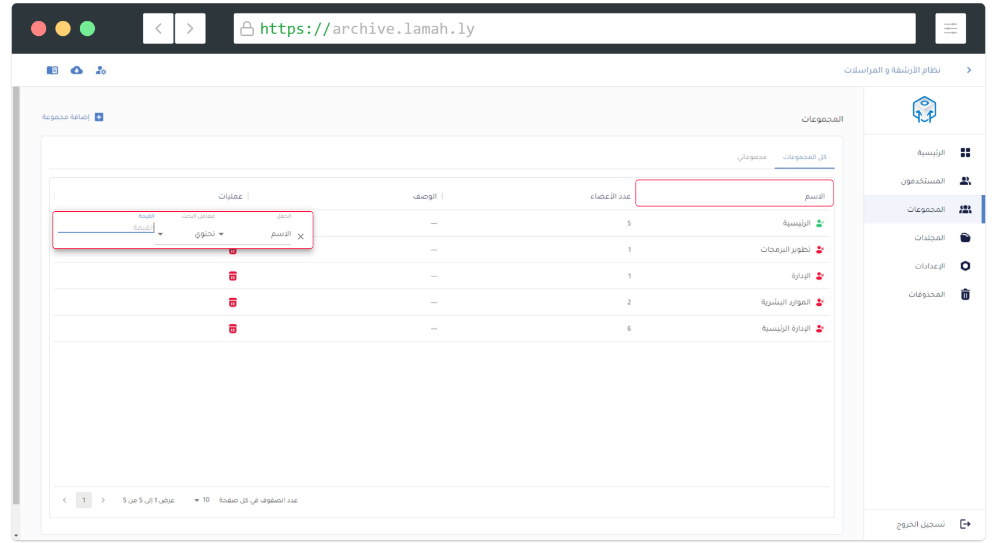Select المجموعات groups icon in sidebar
The height and width of the screenshot is (543, 997).
pyautogui.click(x=965, y=209)
